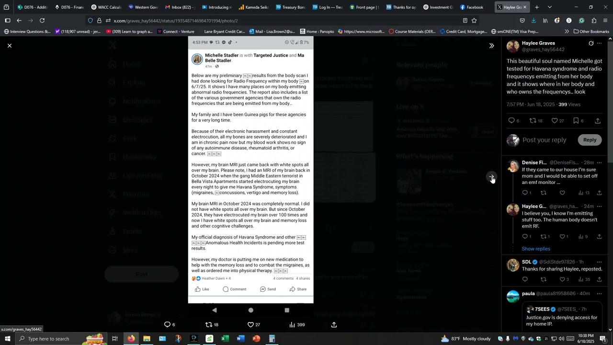Image resolution: width=613 pixels, height=345 pixels.
Task: Go back in browser history
Action: [x=19, y=21]
